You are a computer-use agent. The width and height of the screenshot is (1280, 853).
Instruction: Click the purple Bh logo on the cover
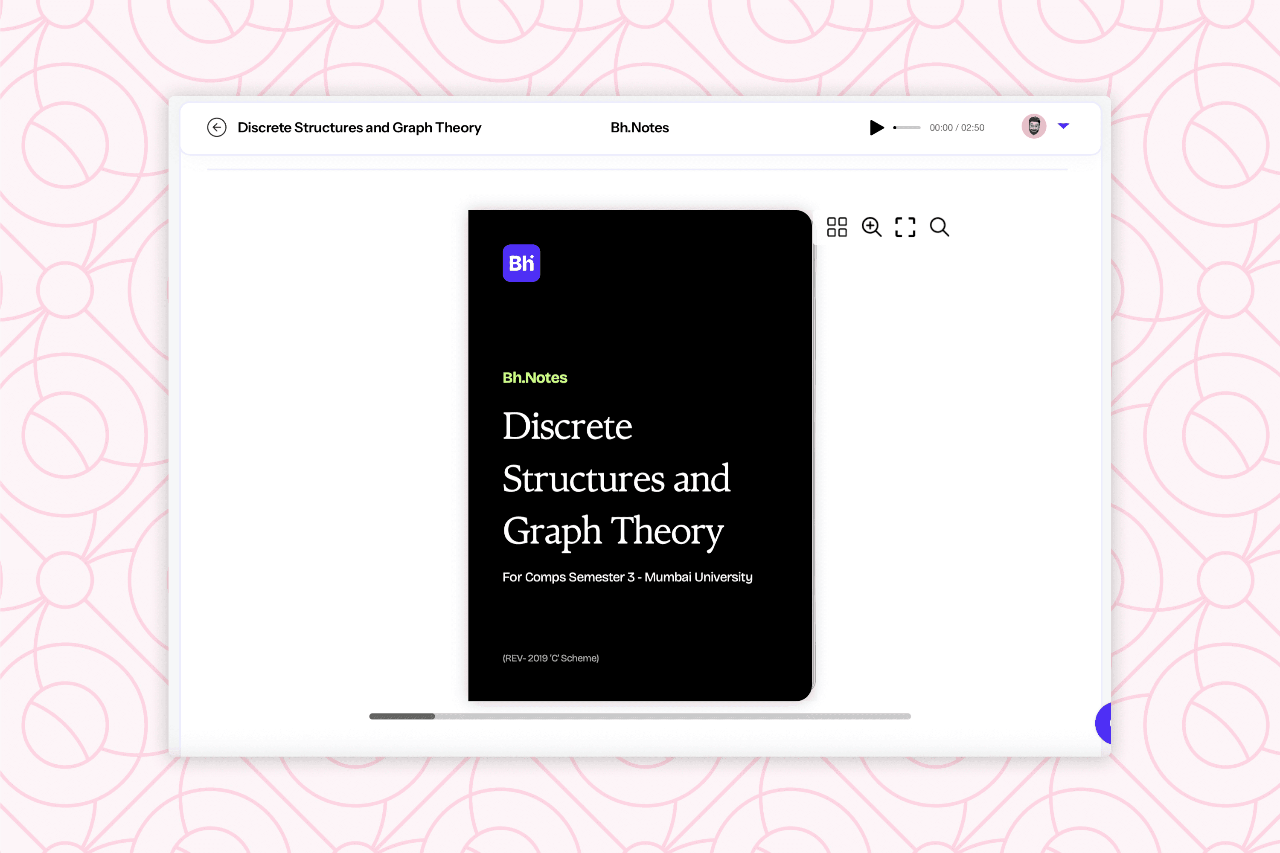521,263
